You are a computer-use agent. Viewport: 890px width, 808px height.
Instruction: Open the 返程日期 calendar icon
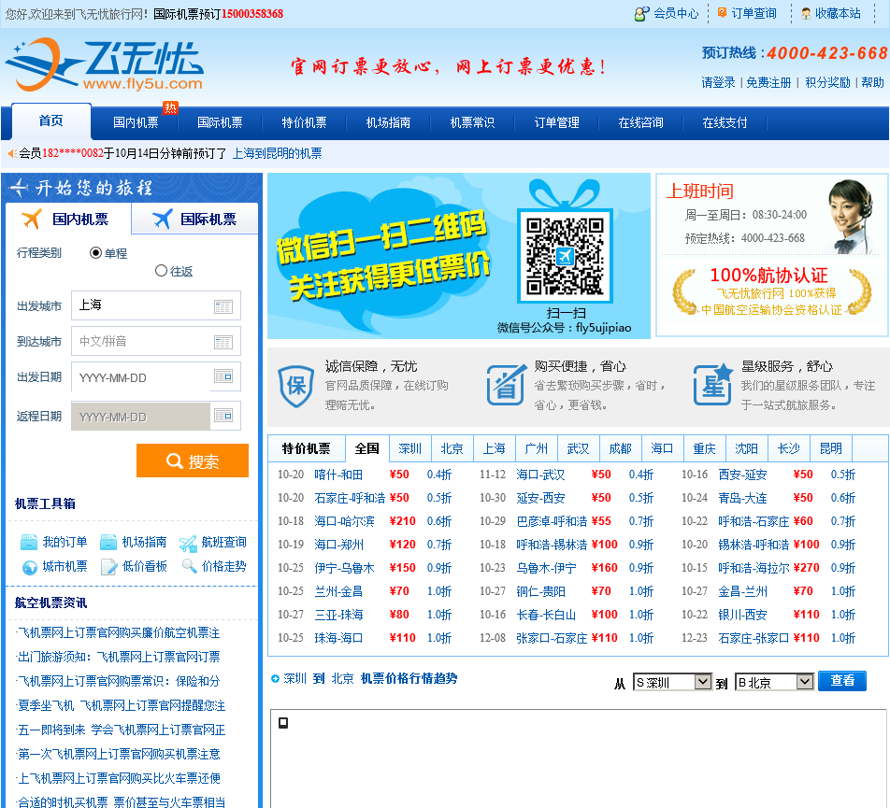223,416
